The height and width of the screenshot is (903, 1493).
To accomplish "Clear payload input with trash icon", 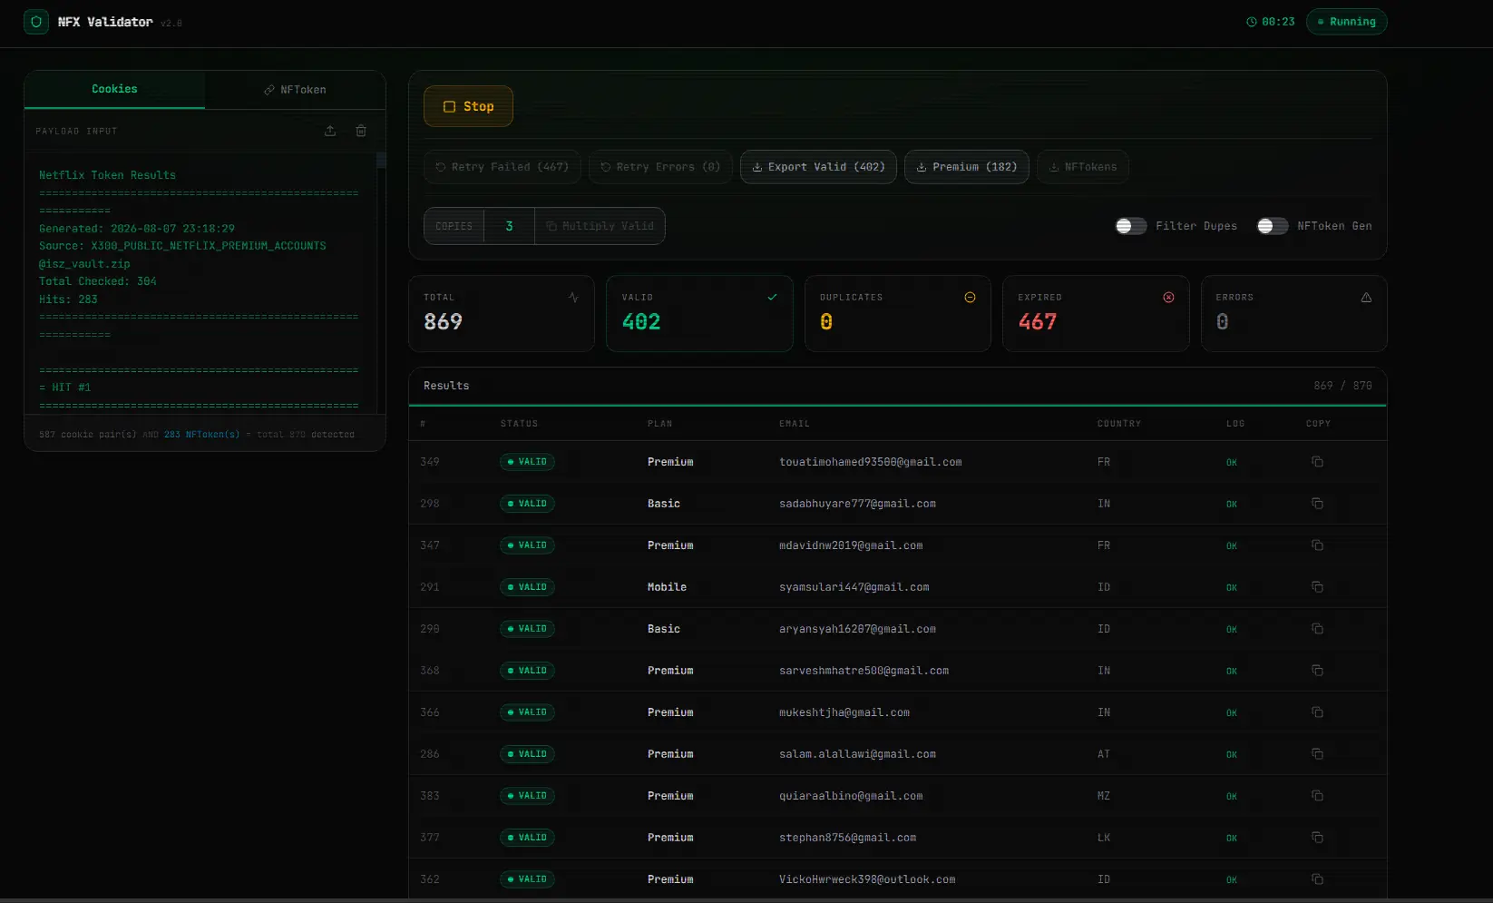I will tap(361, 131).
